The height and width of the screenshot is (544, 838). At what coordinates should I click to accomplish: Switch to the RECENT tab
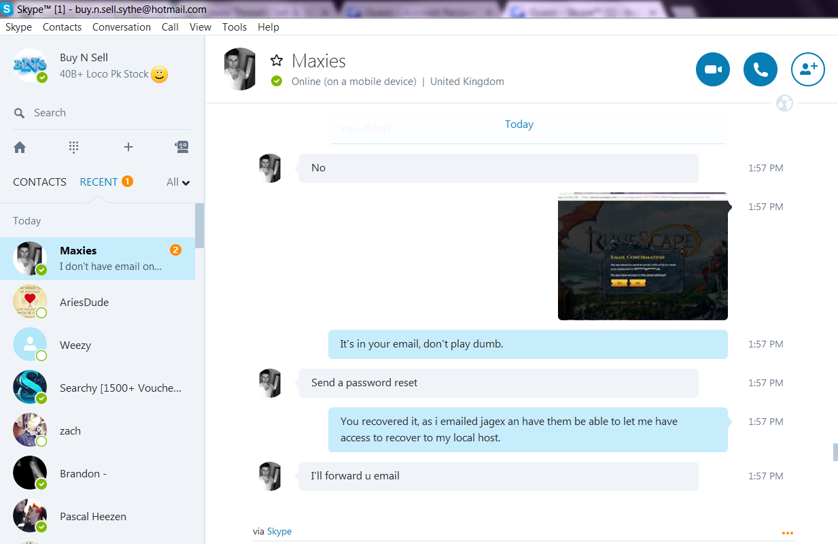99,182
